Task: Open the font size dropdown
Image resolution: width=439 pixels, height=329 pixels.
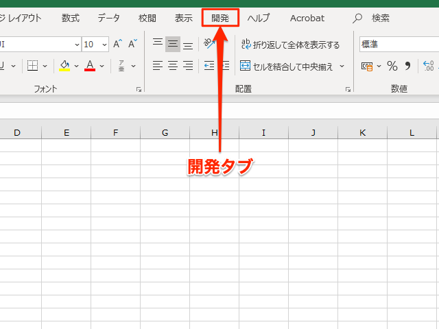Action: pyautogui.click(x=105, y=45)
